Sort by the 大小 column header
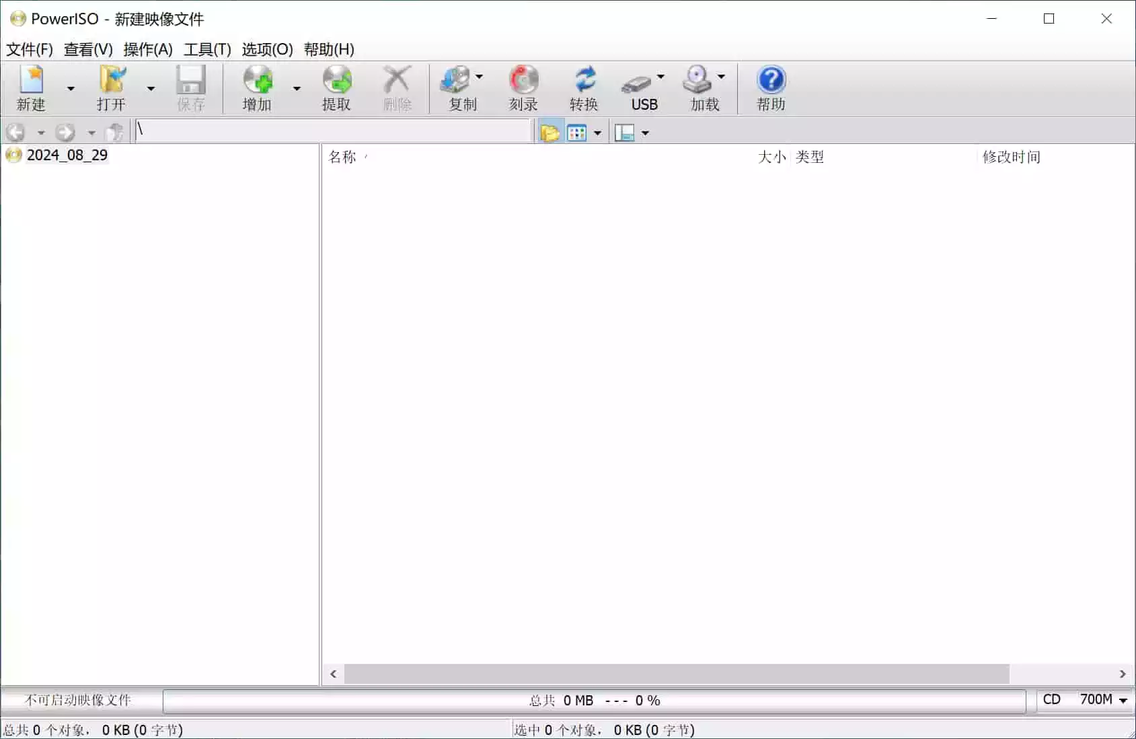The height and width of the screenshot is (739, 1136). pos(771,157)
